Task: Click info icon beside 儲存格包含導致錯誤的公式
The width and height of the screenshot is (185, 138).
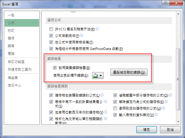Action: click(x=102, y=95)
